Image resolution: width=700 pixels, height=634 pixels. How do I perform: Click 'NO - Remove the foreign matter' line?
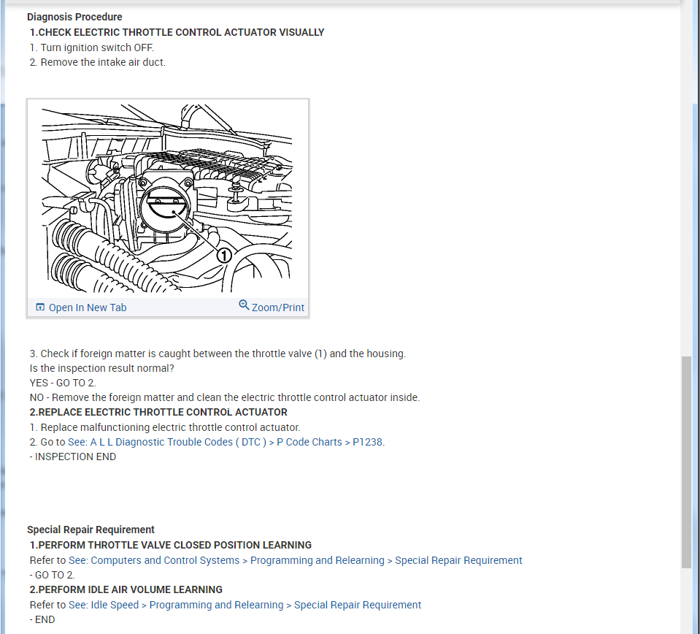[x=225, y=397]
